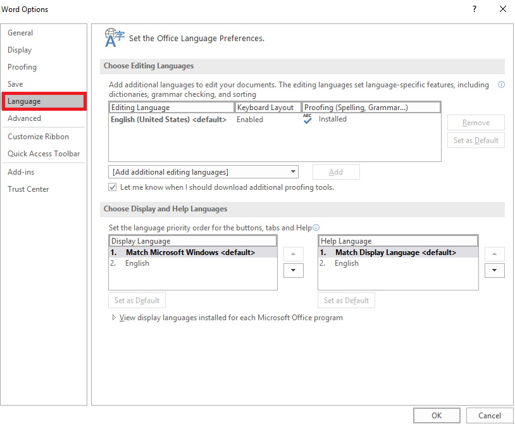Viewport: 515px width, 424px height.
Task: Go to Proofing settings
Action: point(22,67)
